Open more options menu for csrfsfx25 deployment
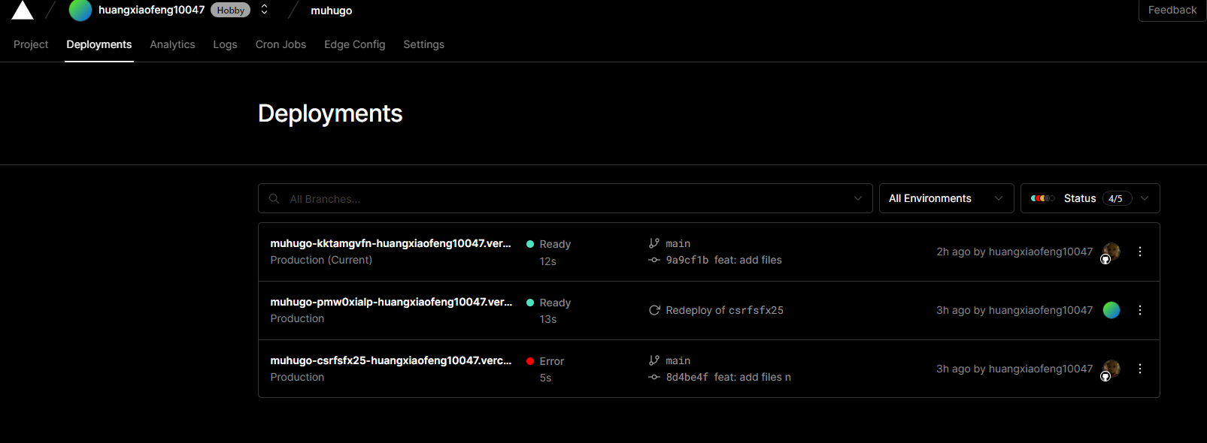This screenshot has height=443, width=1207. pos(1140,369)
